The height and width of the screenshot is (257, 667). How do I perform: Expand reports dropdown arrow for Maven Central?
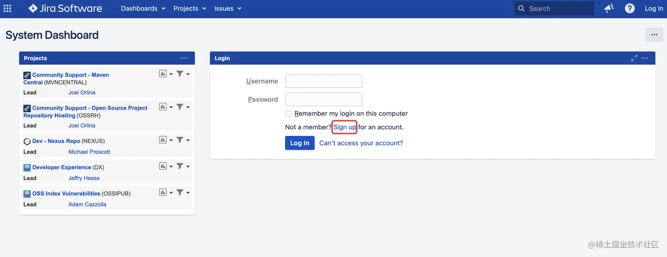pos(171,74)
